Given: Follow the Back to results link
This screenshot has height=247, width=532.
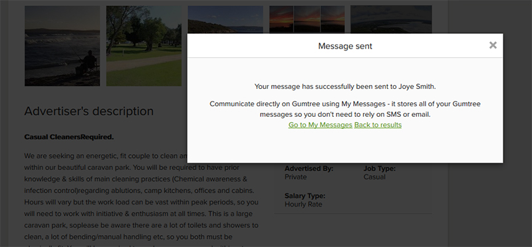Looking at the screenshot, I should (378, 125).
